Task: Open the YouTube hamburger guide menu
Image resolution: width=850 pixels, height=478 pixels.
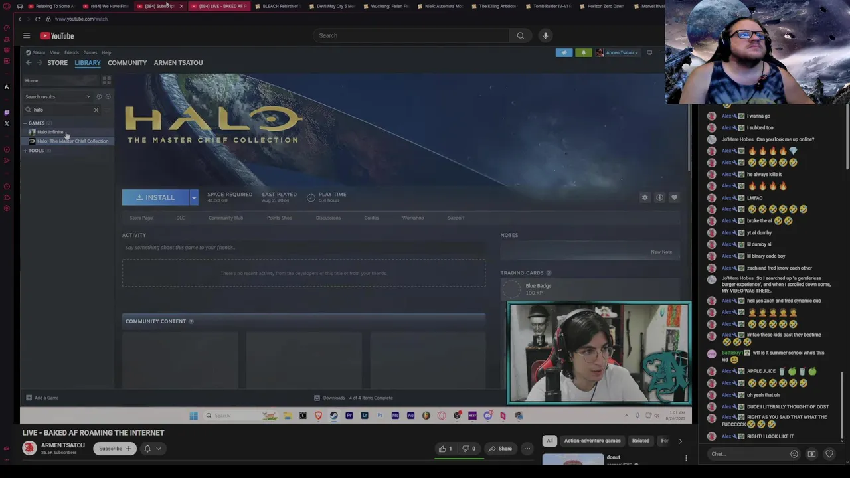Action: (x=27, y=35)
